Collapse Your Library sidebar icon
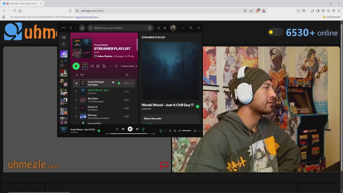Image resolution: width=343 pixels, height=193 pixels. click(x=64, y=38)
